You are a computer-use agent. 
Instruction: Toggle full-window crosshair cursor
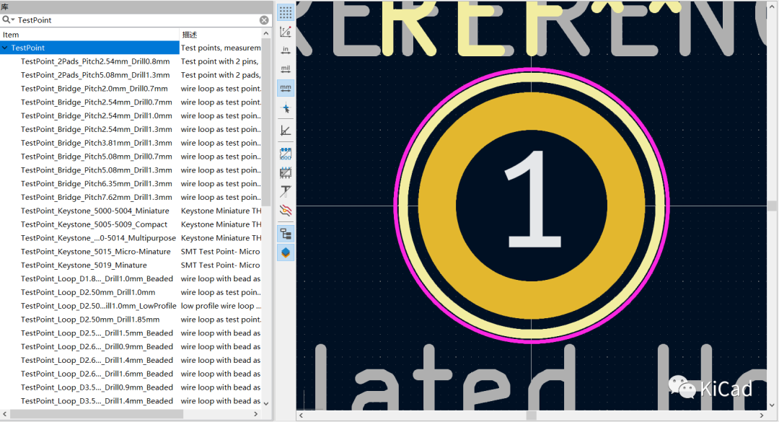pos(286,108)
